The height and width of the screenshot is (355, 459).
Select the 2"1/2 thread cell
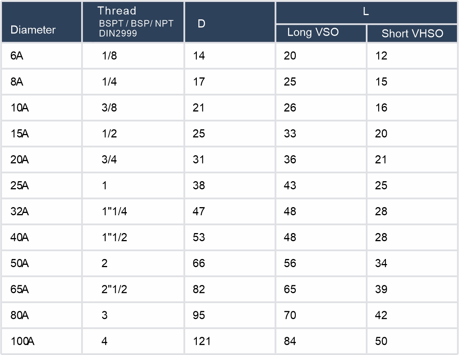click(114, 289)
